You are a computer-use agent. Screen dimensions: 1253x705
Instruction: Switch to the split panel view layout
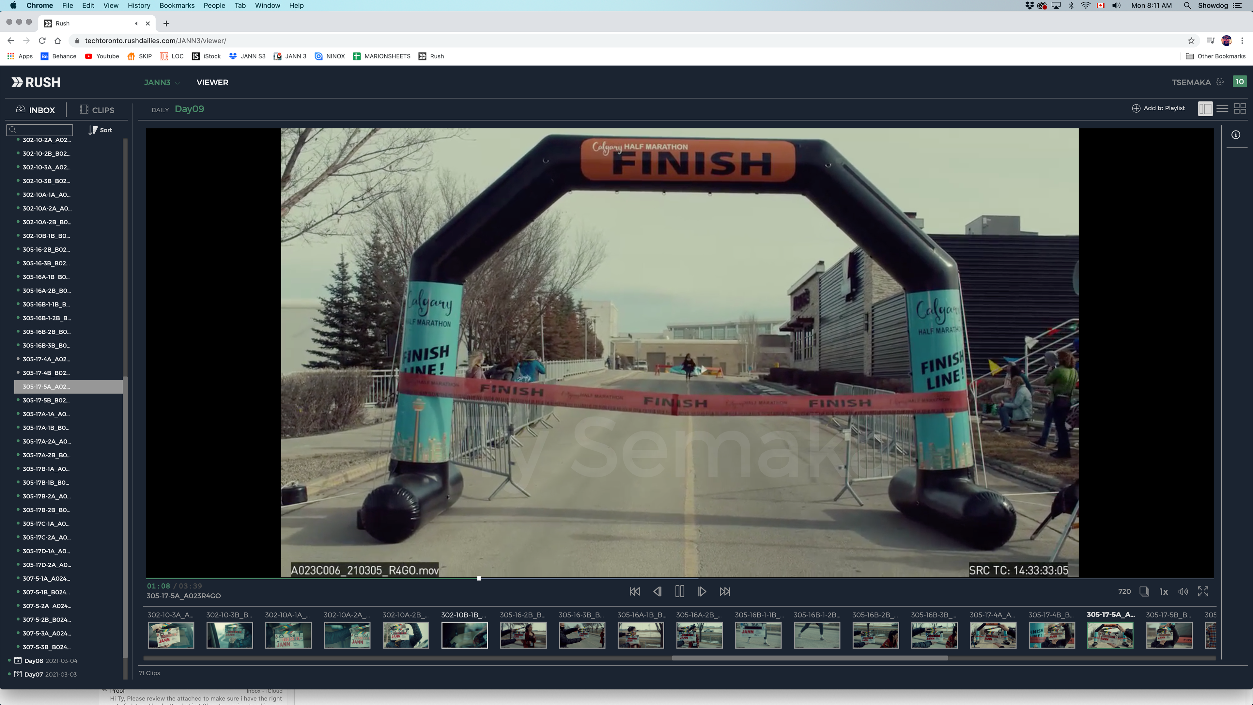pos(1205,108)
